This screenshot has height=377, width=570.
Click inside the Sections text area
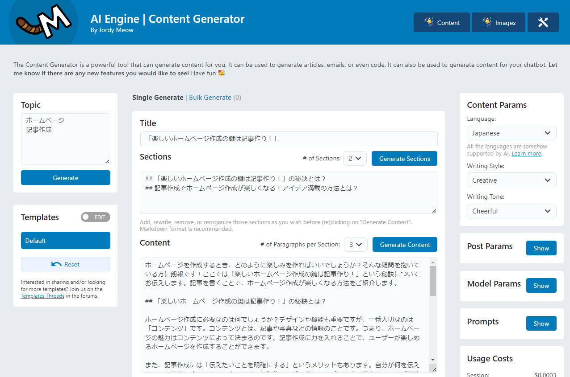click(x=289, y=193)
